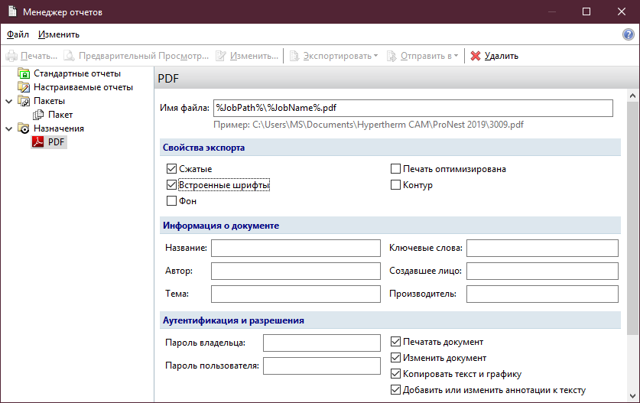The width and height of the screenshot is (640, 403).
Task: Click the Аутентификация и разрешения header
Action: coord(390,320)
